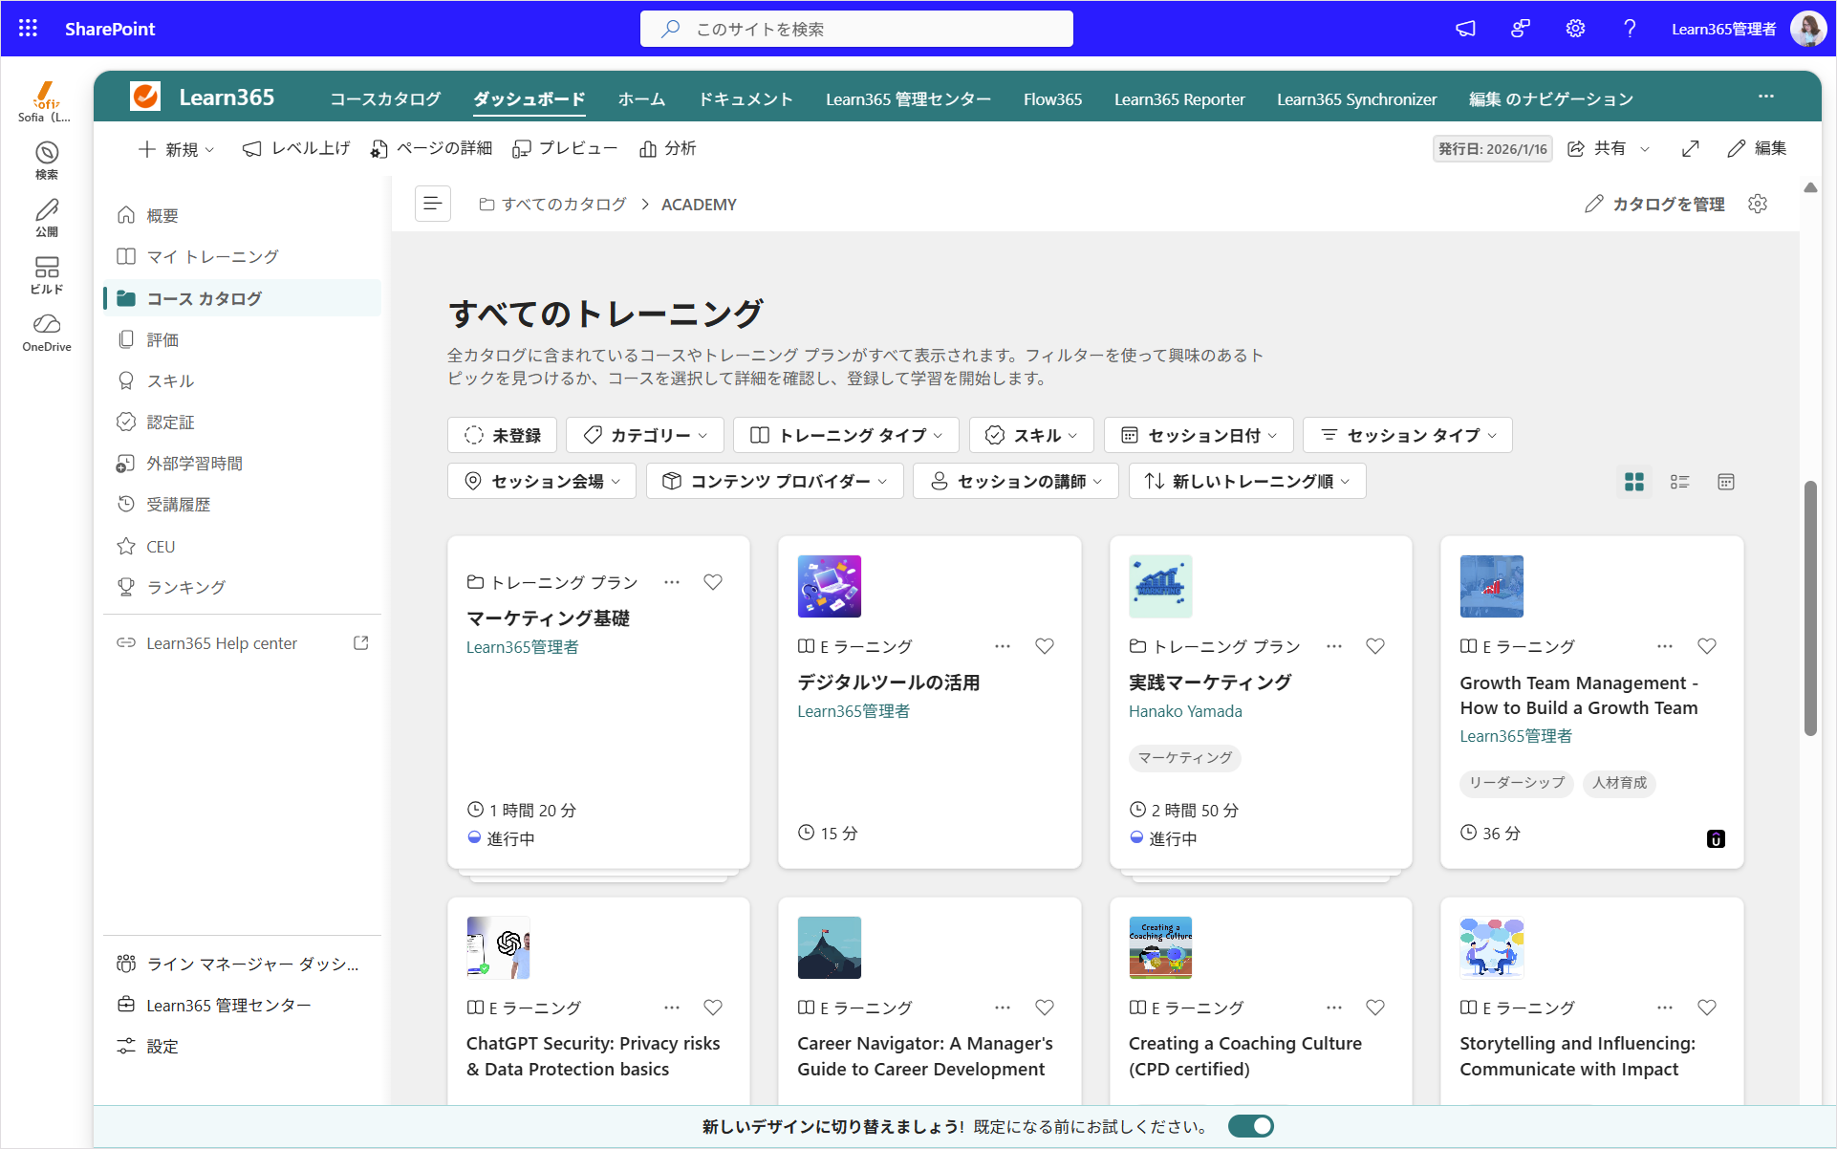Expand the コンテンツ プロバイダー dropdown
Image resolution: width=1837 pixels, height=1149 pixels.
775,481
